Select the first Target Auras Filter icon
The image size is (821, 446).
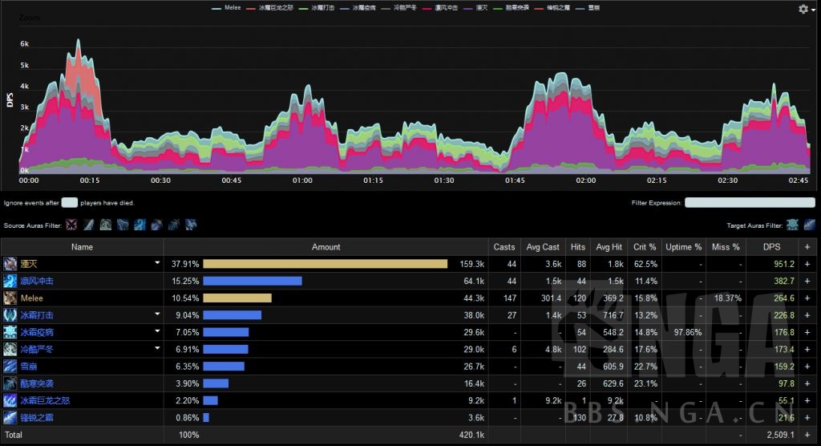click(792, 225)
